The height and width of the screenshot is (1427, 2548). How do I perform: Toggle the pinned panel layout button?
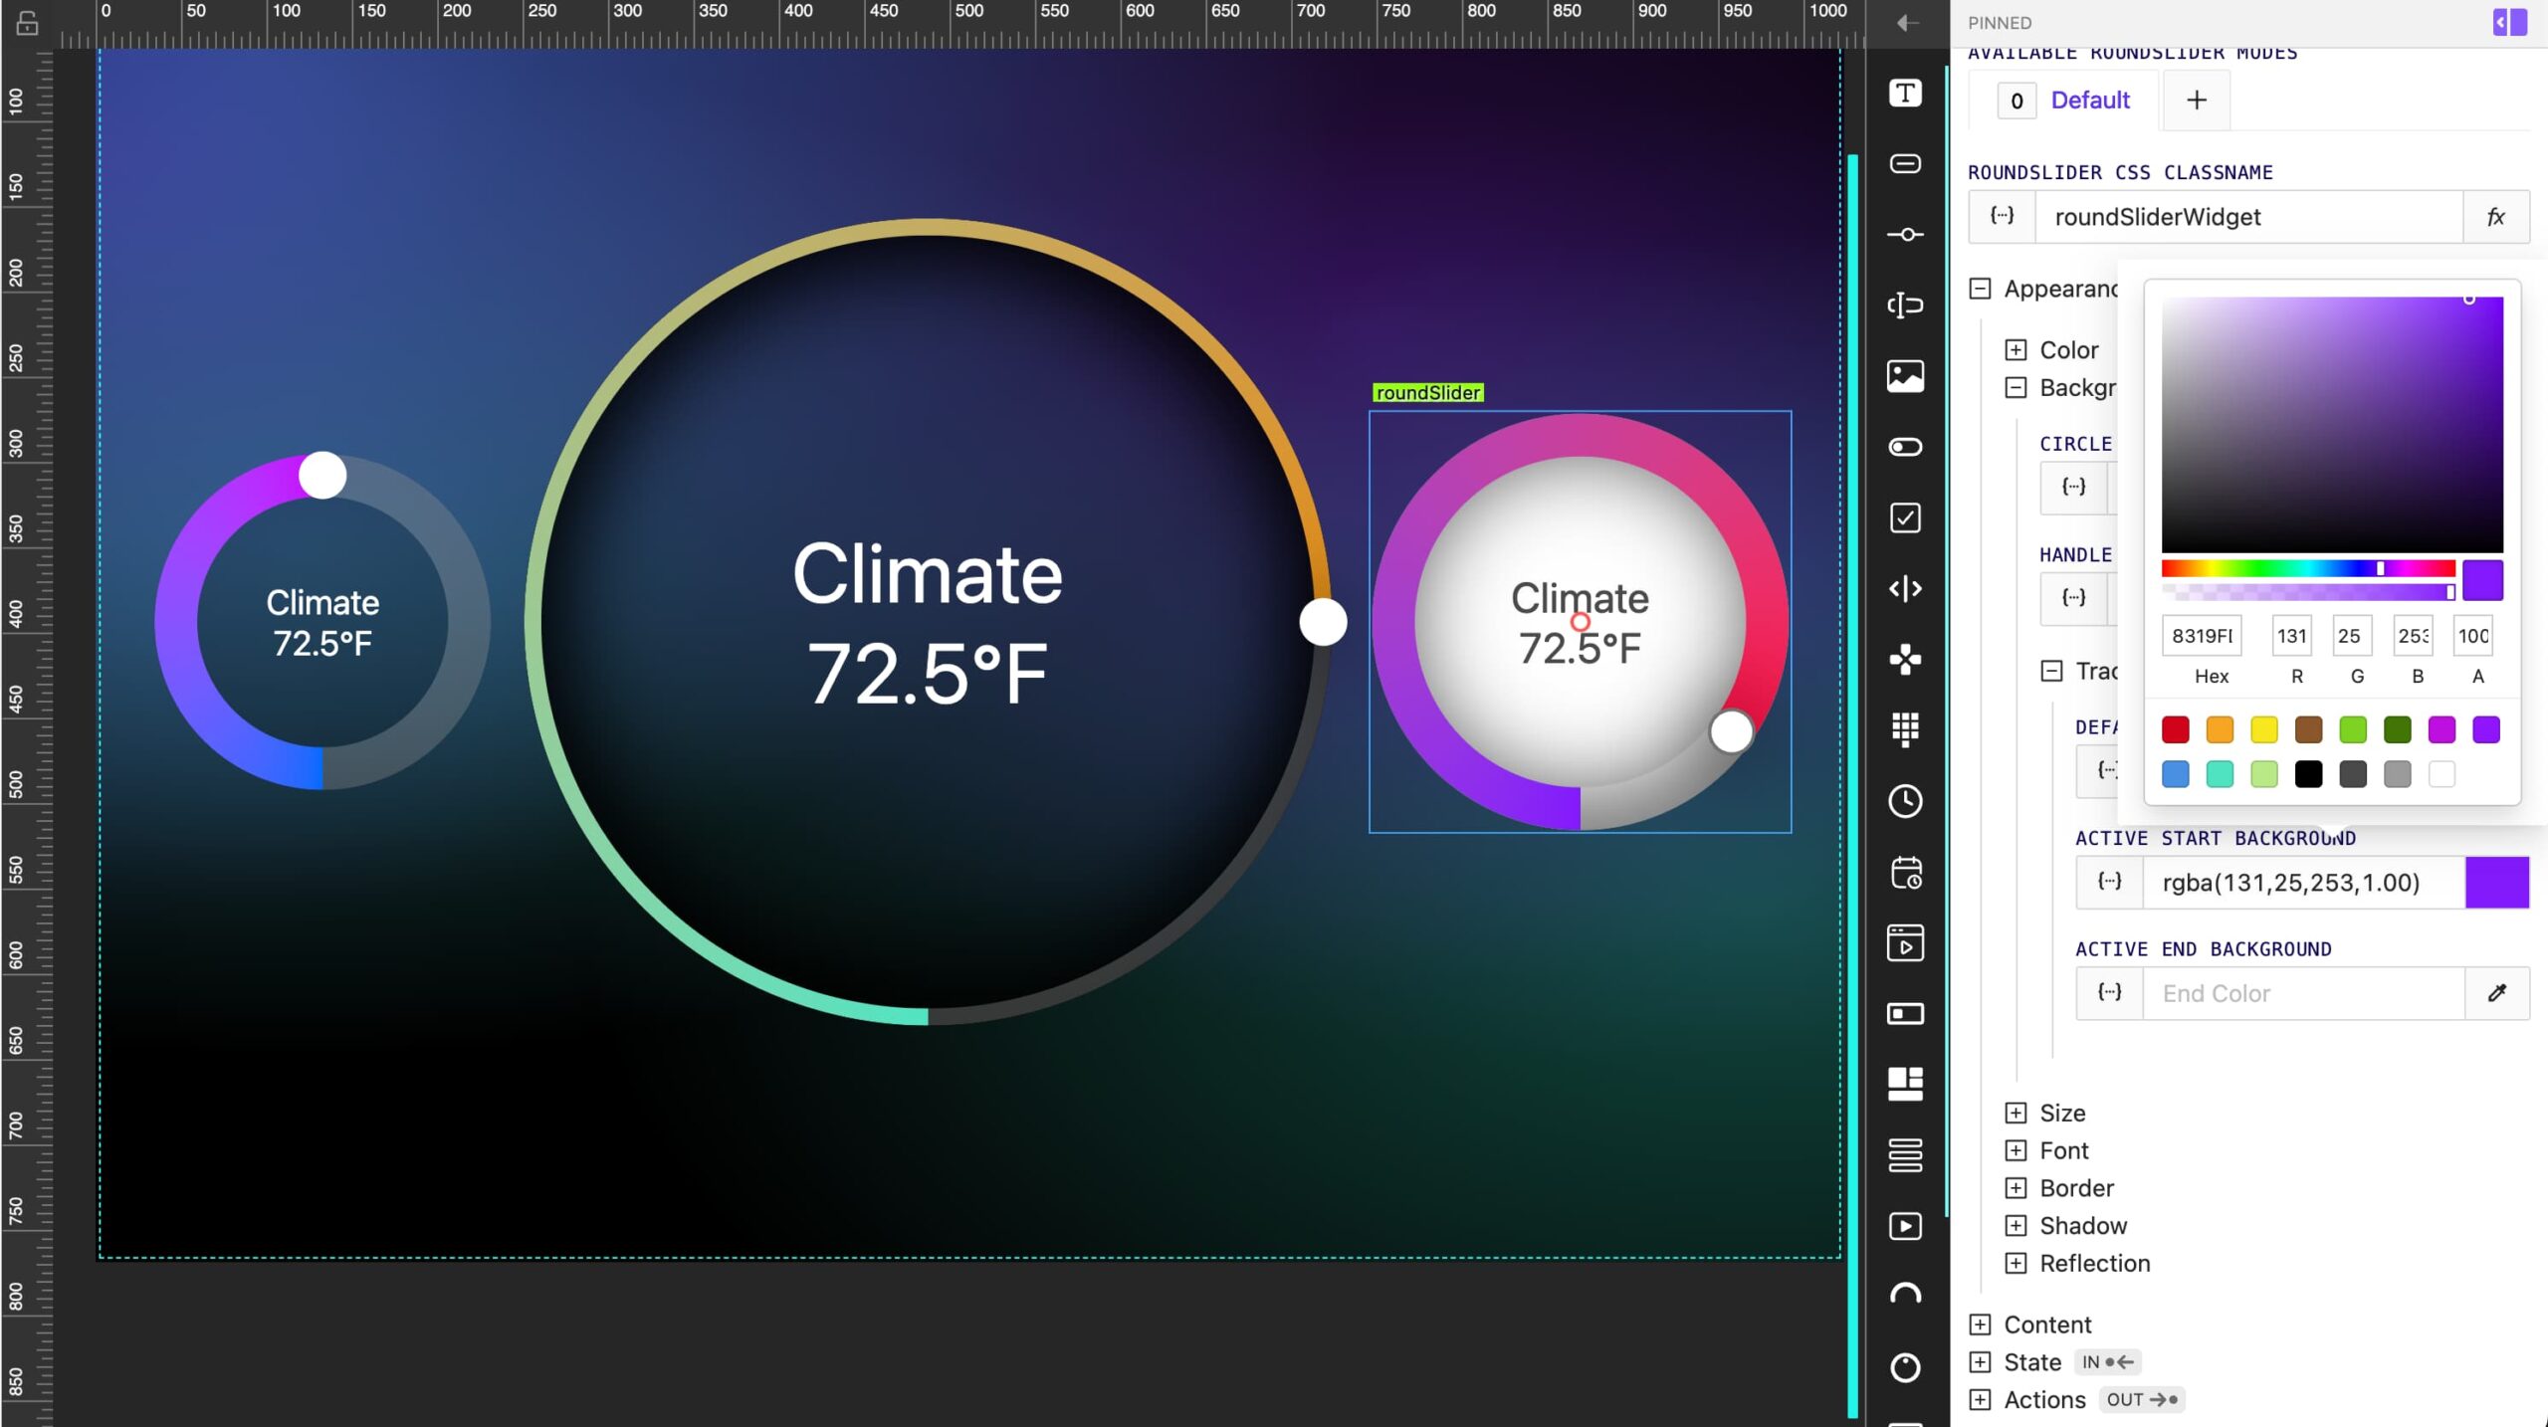click(x=2508, y=22)
